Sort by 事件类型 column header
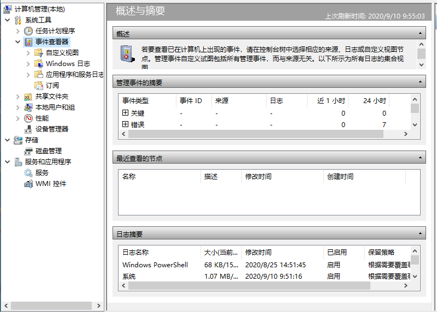Screen dimensions: 437x312 147,101
